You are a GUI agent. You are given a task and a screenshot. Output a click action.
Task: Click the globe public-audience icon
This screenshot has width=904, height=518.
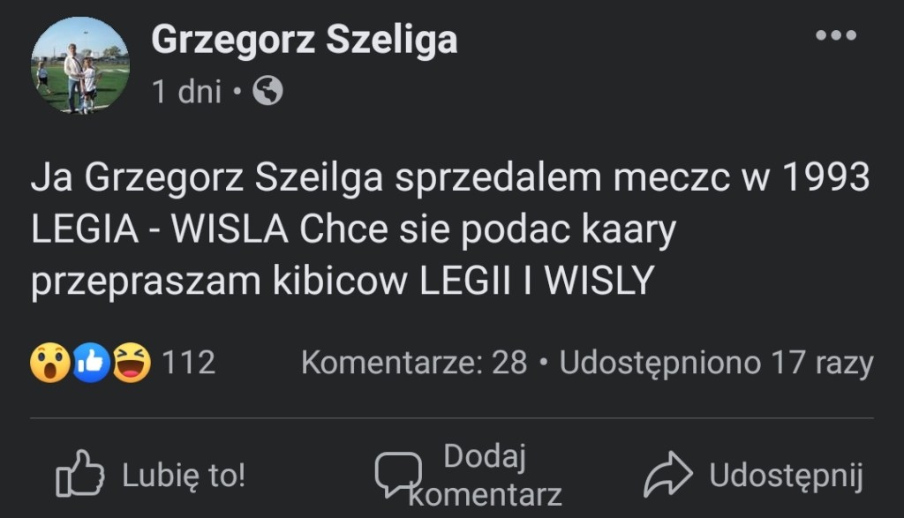click(267, 92)
